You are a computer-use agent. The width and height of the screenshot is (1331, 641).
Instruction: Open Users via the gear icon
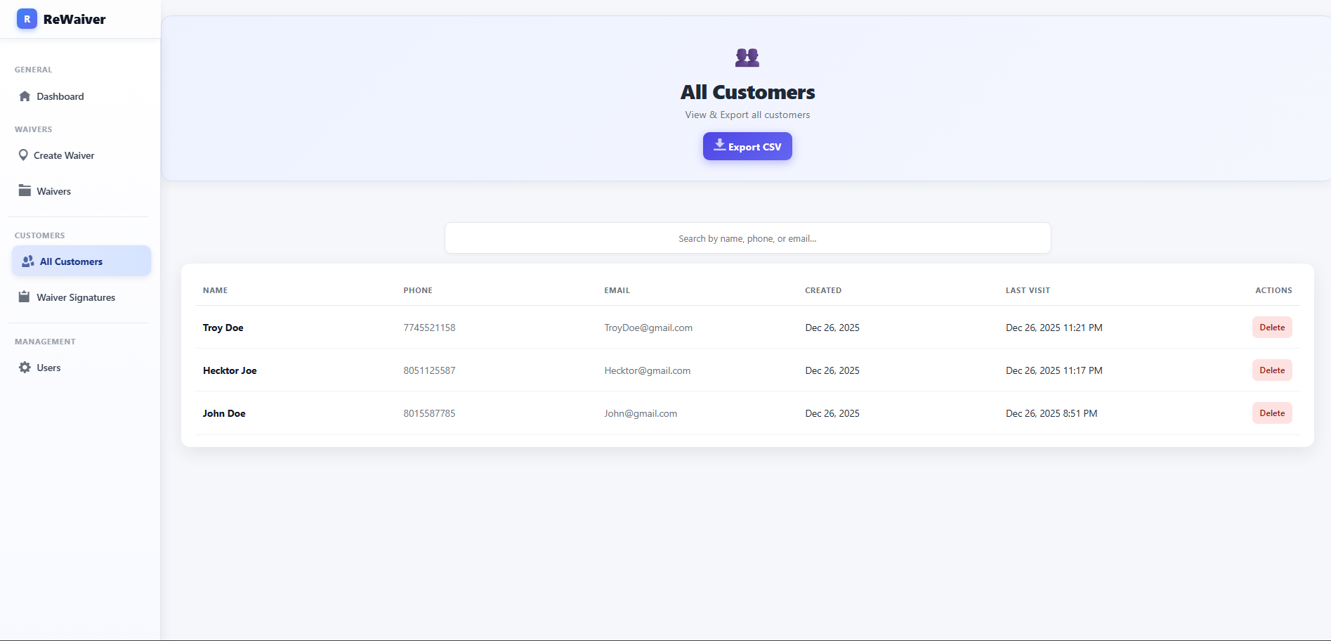coord(24,367)
